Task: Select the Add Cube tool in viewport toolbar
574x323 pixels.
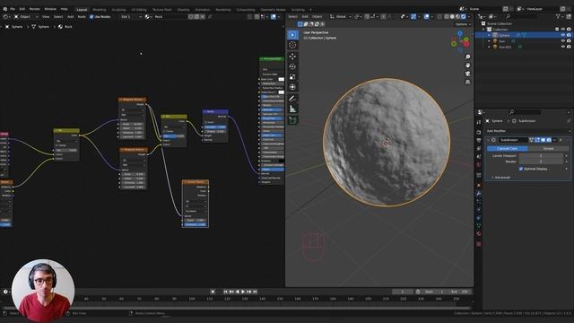Action: point(292,119)
